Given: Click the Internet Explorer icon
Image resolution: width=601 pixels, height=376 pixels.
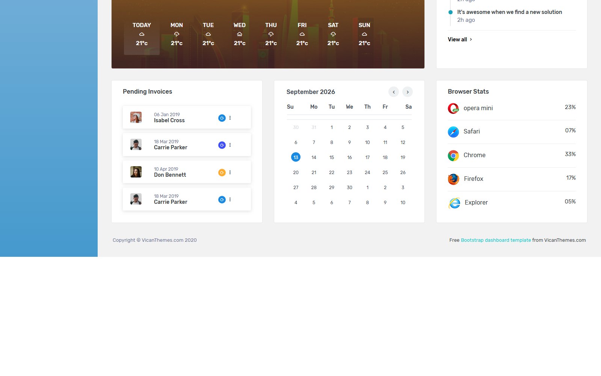Looking at the screenshot, I should [454, 203].
